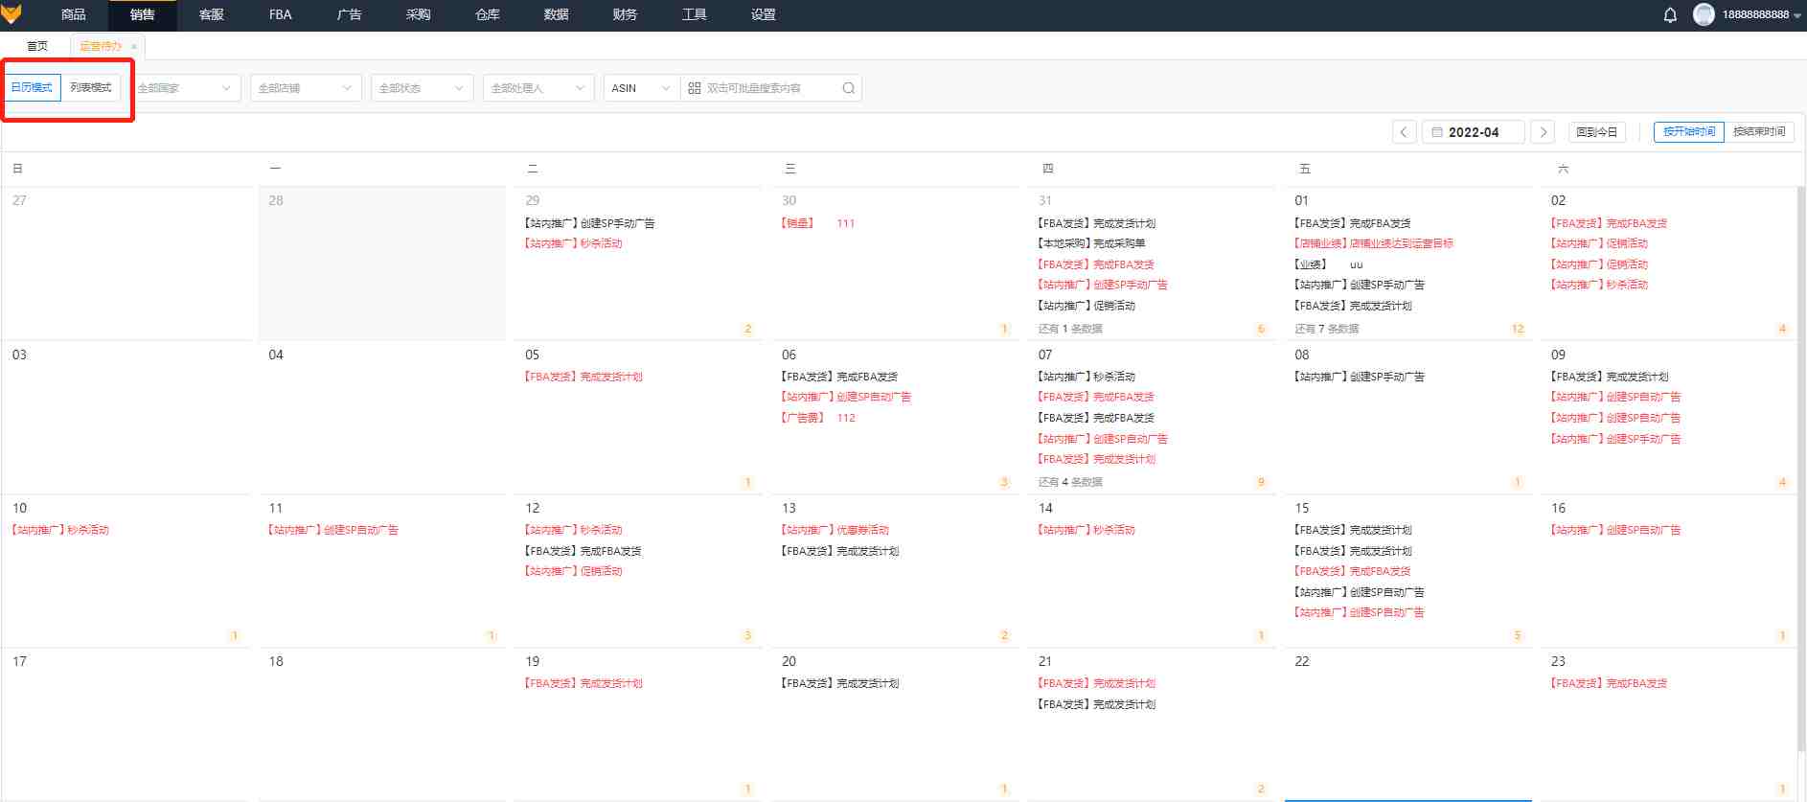Open the 设置 menu
Viewport: 1807px width, 802px height.
click(764, 15)
